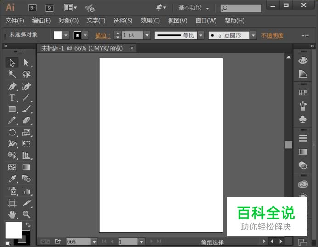Open the stroke weight dropdown
Image resolution: width=318 pixels, height=247 pixels.
click(x=147, y=35)
